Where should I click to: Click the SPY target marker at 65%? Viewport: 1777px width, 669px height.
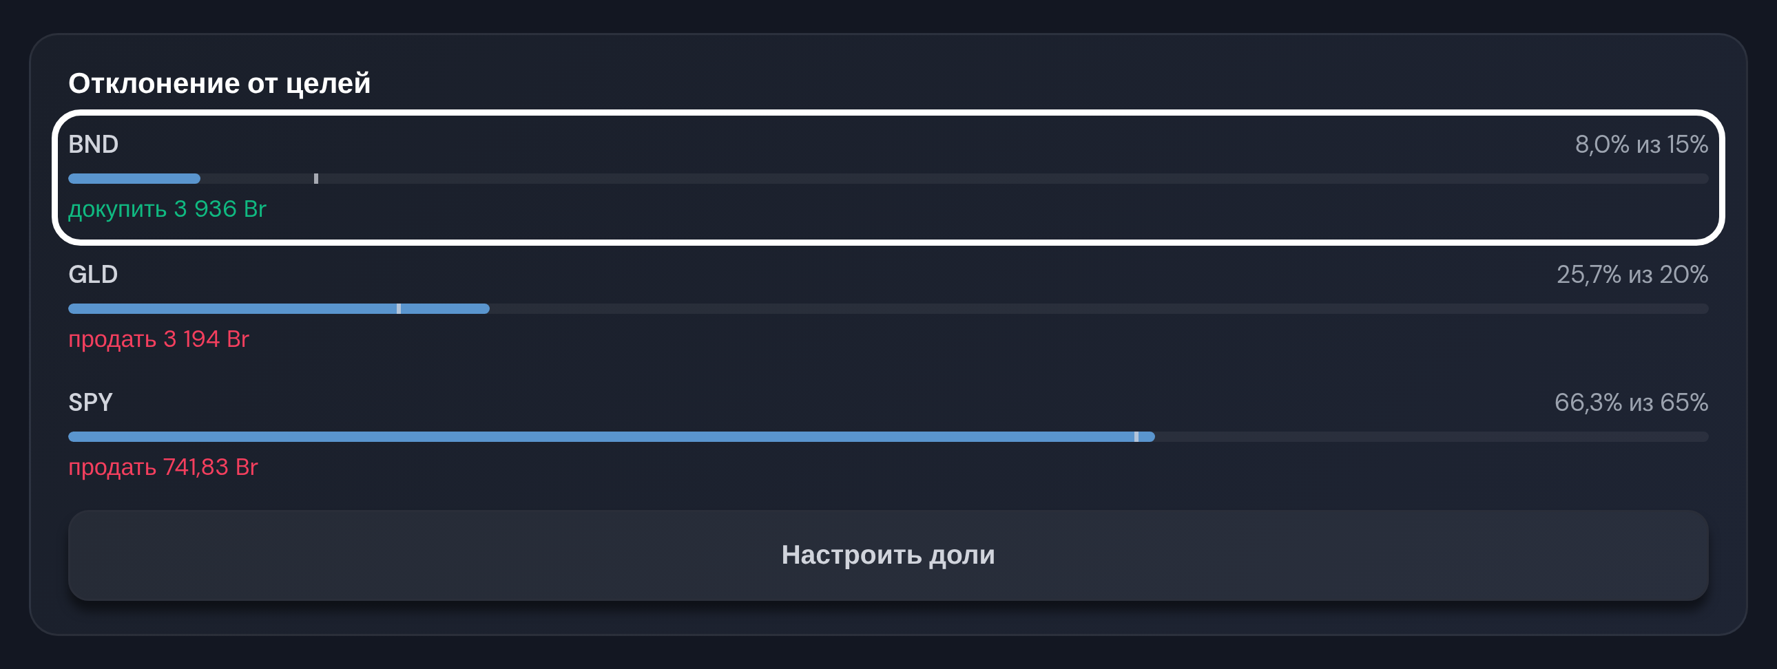click(1136, 436)
